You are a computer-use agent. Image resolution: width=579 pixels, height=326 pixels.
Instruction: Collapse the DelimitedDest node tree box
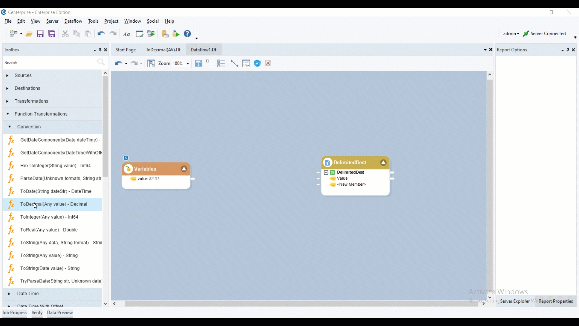click(x=326, y=173)
